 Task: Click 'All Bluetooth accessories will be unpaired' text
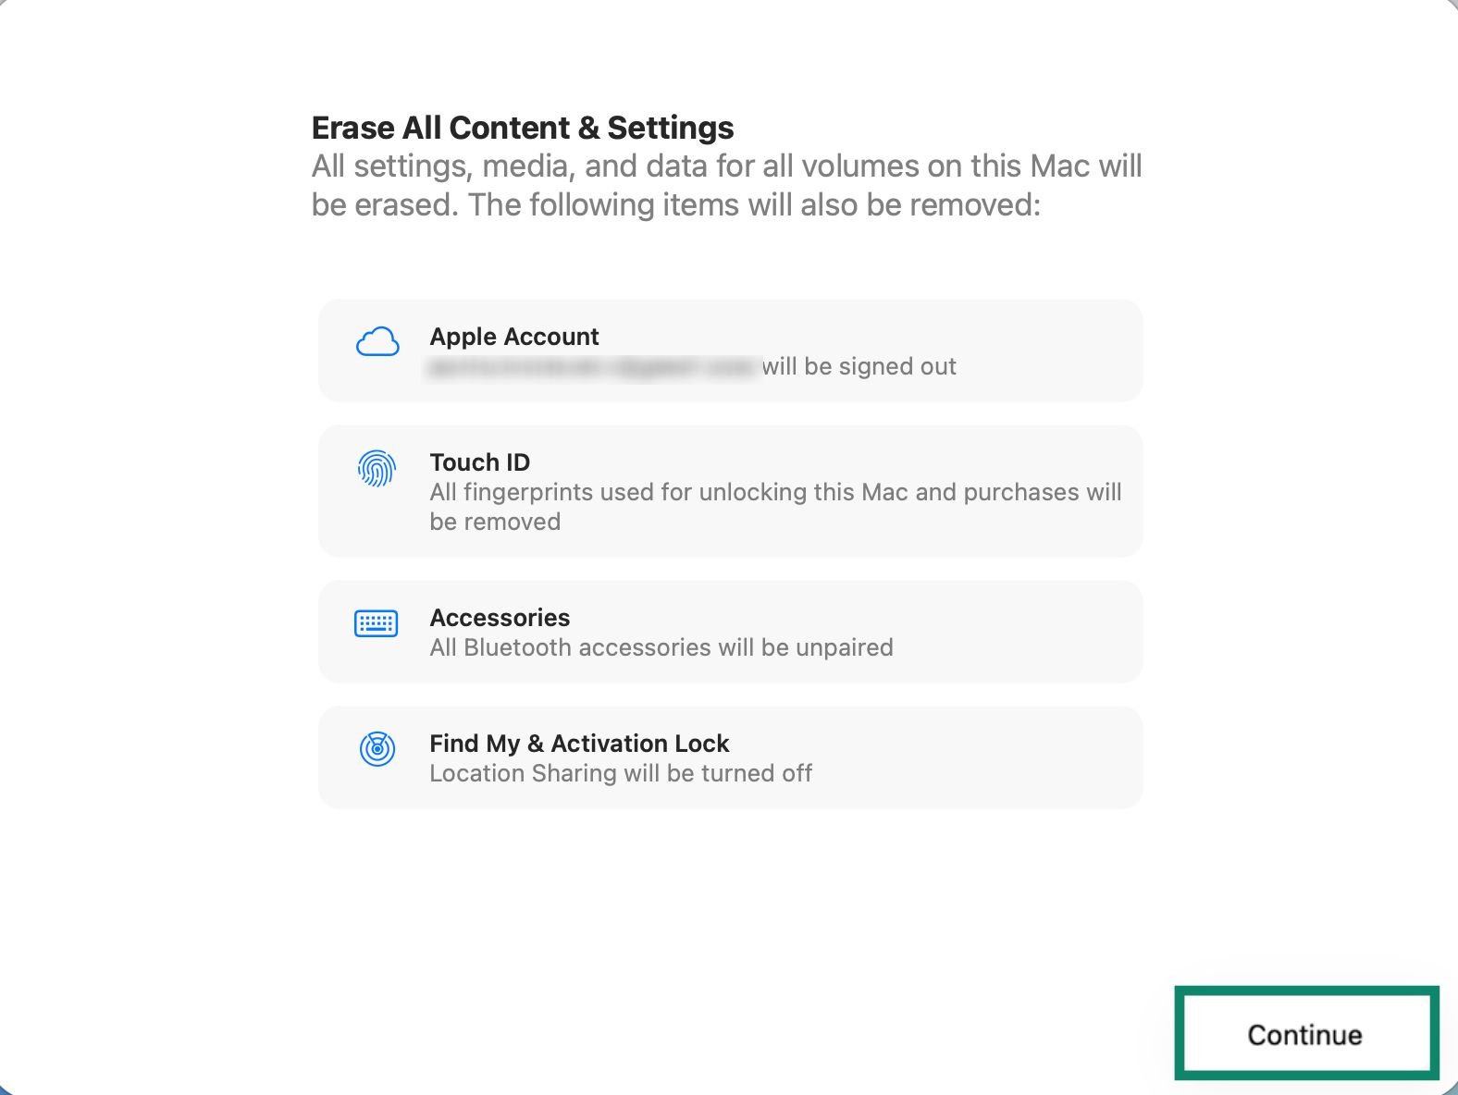[x=661, y=647]
